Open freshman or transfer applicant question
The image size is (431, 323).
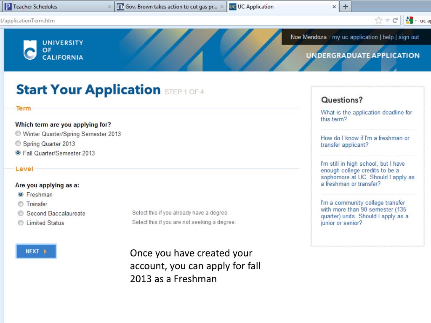point(365,141)
